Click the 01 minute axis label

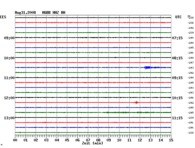click(x=25, y=140)
